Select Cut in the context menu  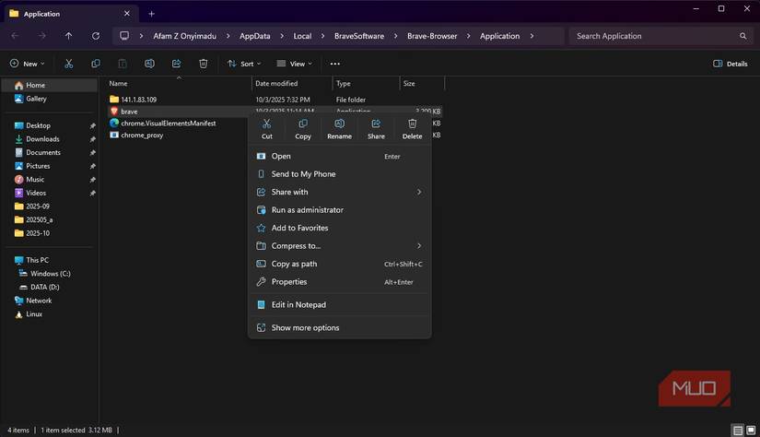(266, 129)
